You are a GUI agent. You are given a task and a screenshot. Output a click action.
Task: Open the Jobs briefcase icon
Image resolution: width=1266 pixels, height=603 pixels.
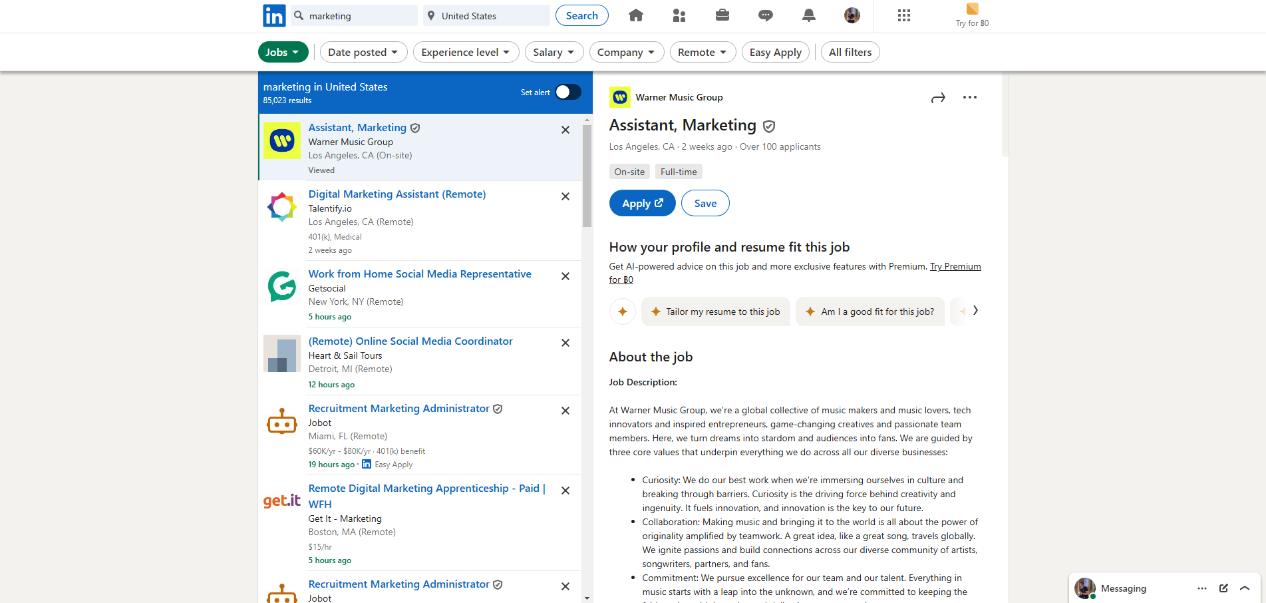pyautogui.click(x=722, y=15)
